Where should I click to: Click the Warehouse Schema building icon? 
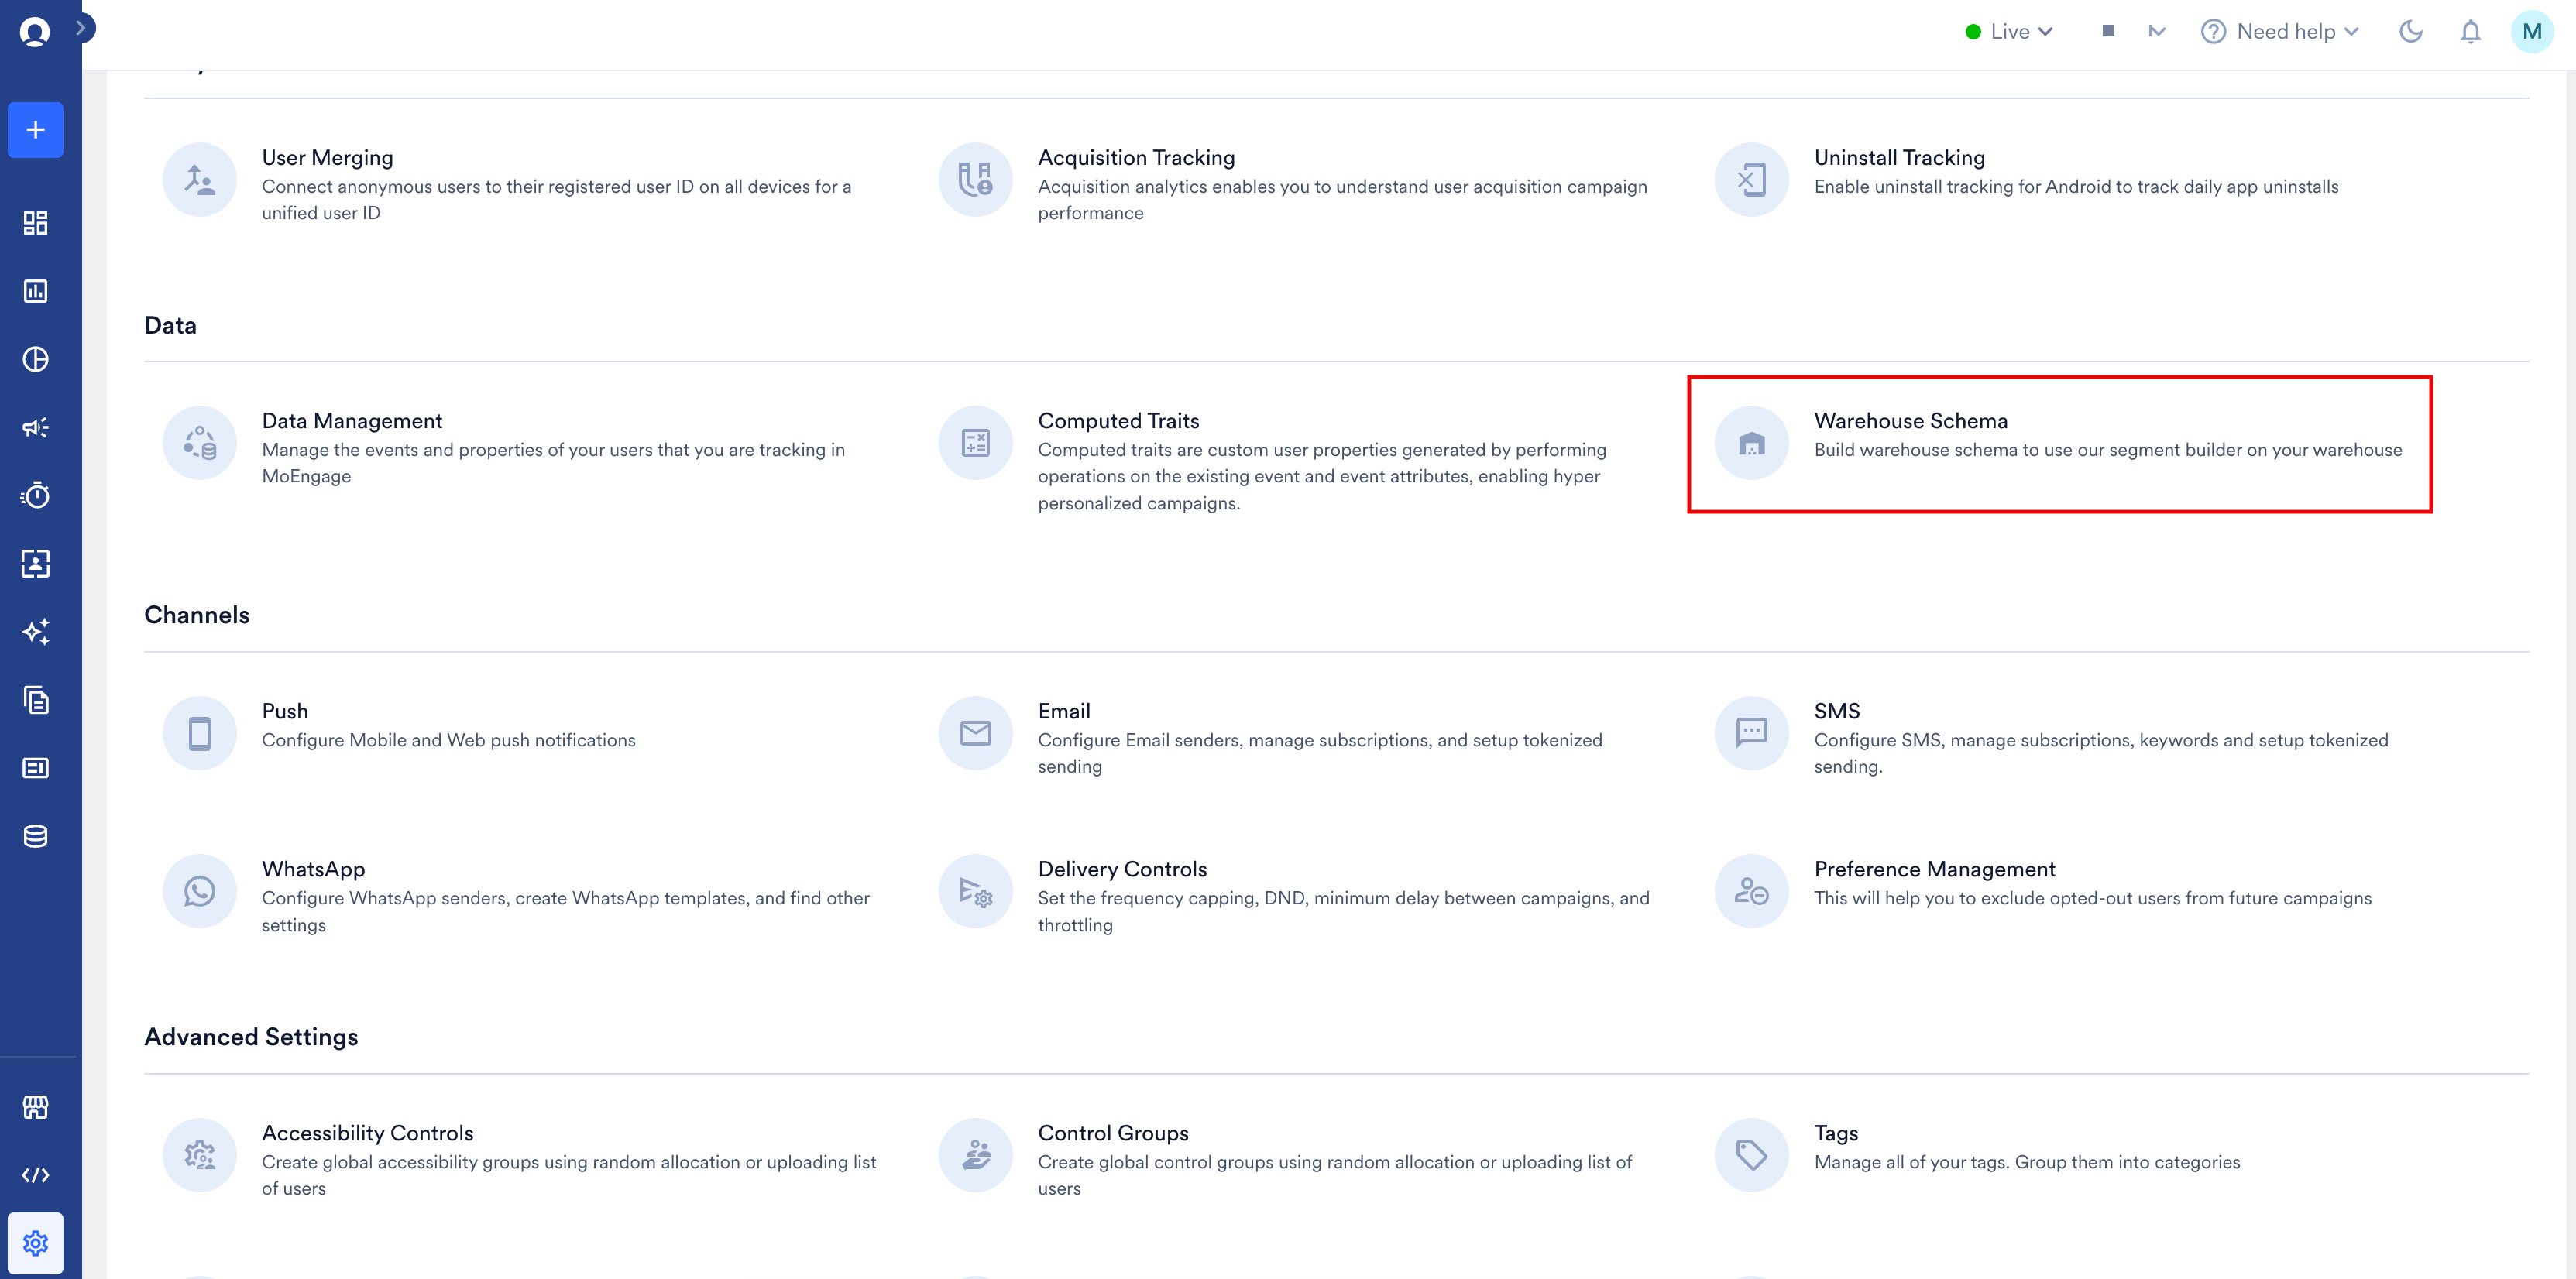(1751, 443)
